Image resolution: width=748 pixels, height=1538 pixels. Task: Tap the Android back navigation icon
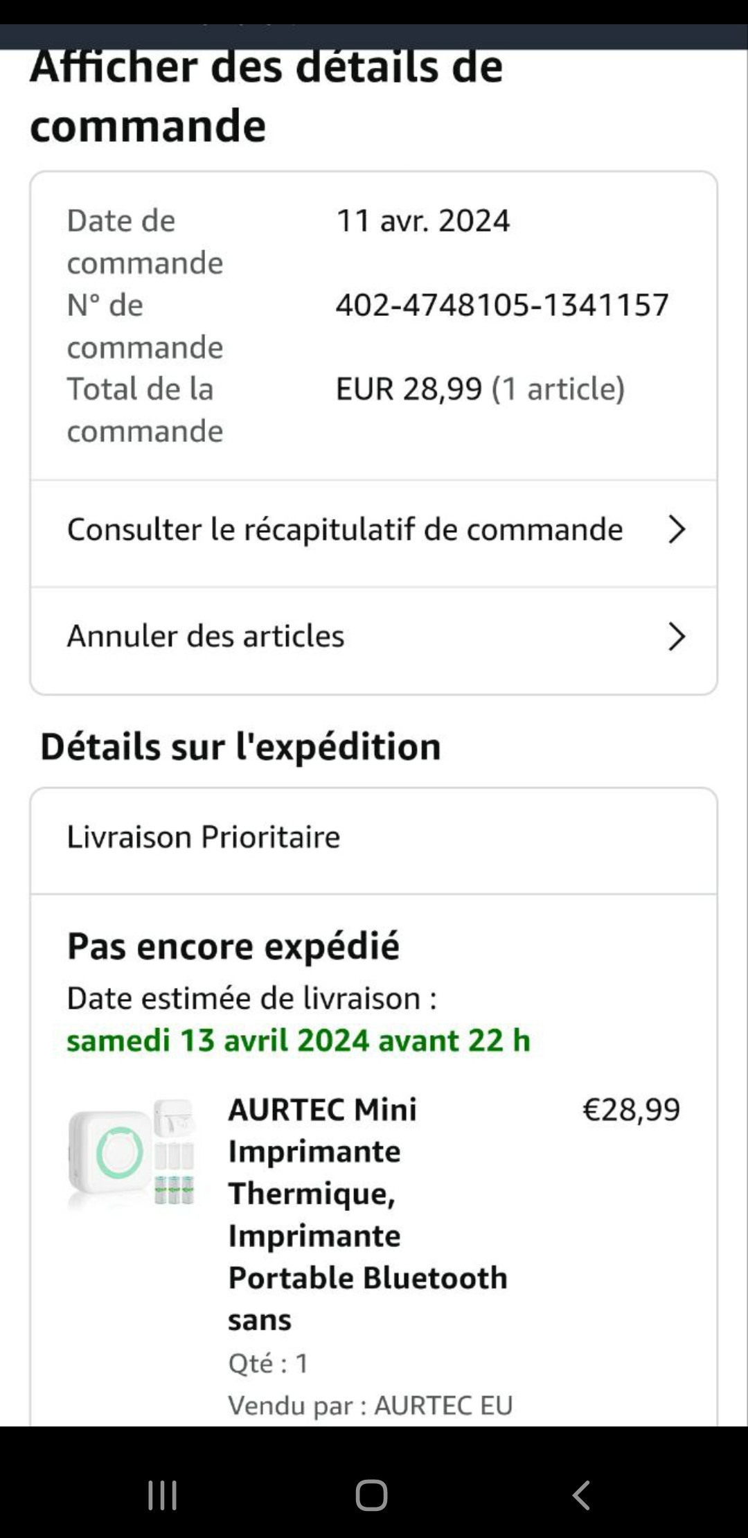(582, 1495)
